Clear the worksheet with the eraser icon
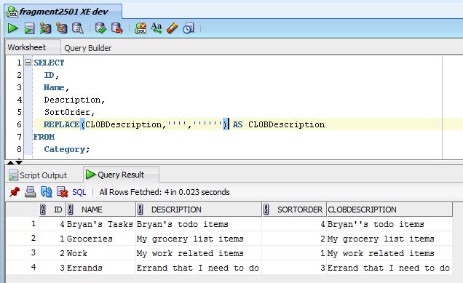 click(172, 28)
